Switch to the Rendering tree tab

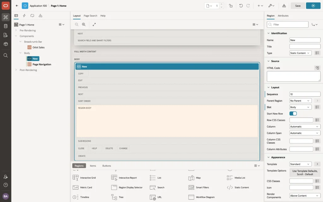[16, 15]
